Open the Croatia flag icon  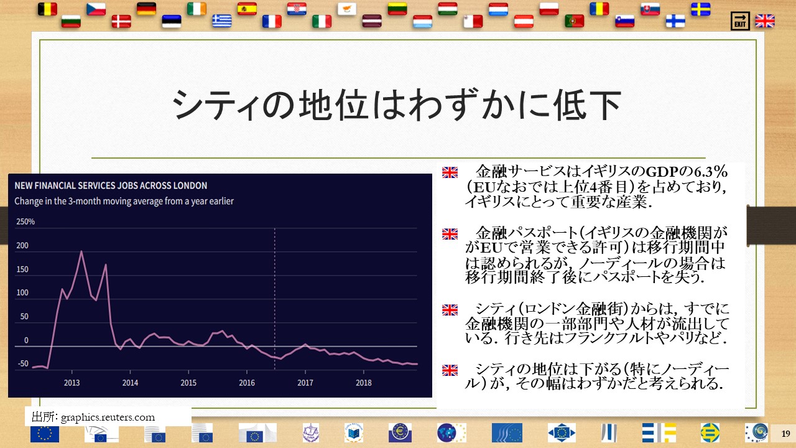pyautogui.click(x=297, y=9)
